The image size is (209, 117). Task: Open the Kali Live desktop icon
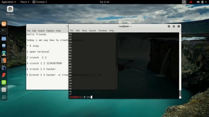(x=10, y=11)
